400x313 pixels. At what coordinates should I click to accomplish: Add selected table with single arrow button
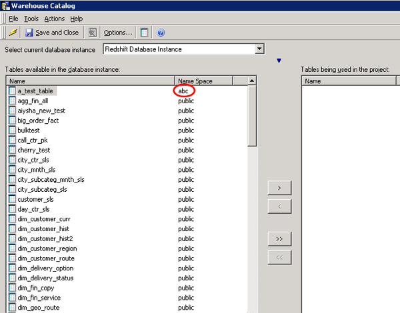(279, 188)
